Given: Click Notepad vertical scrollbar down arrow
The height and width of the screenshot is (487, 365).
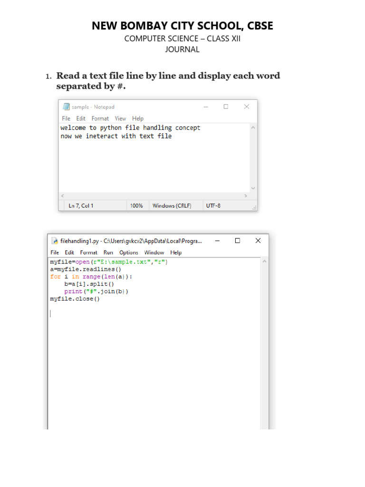Looking at the screenshot, I should pyautogui.click(x=253, y=188).
